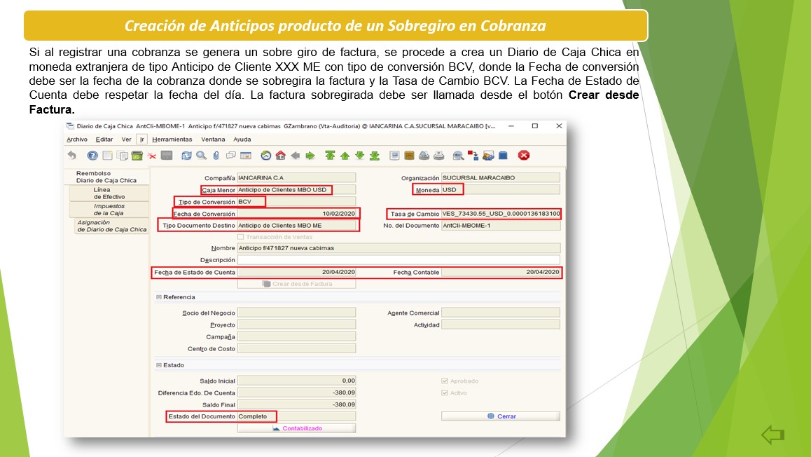Open the Ver menu

[126, 139]
